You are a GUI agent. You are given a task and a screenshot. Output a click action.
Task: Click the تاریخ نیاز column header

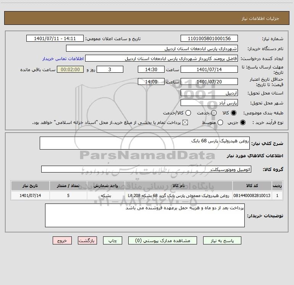30,186
